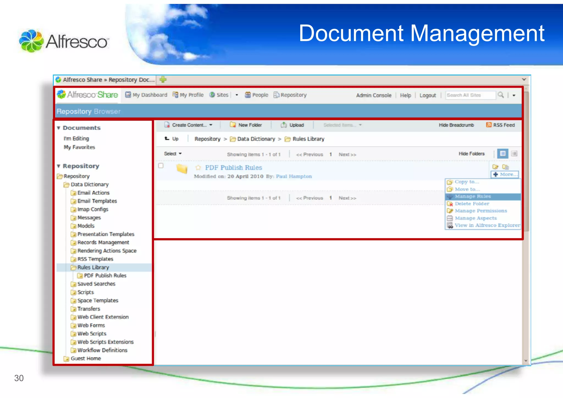Click the Help link
This screenshot has width=563, height=398.
[405, 95]
